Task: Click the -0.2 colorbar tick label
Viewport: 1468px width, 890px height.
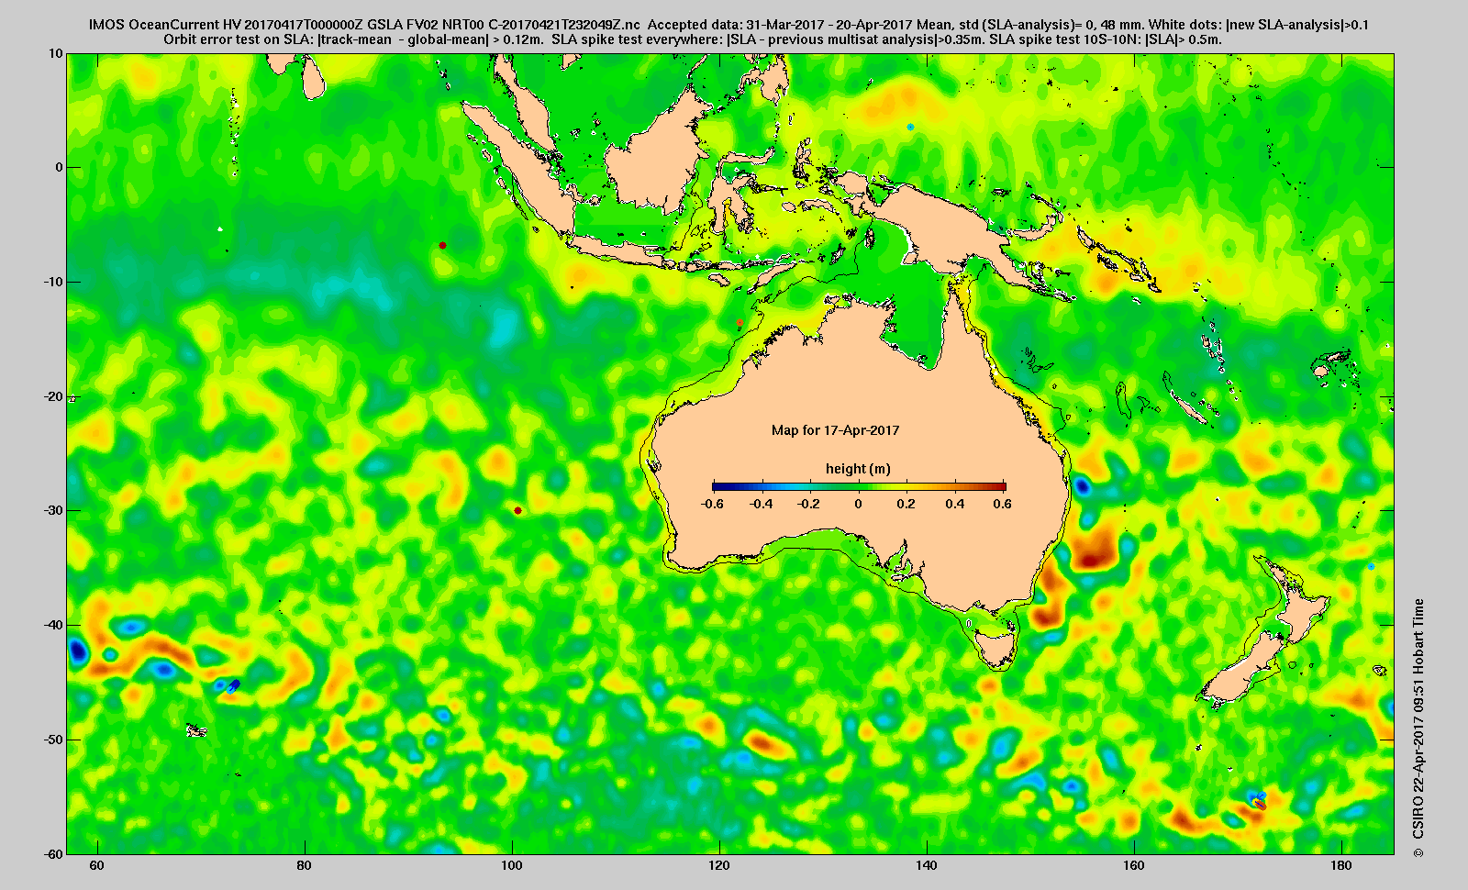Action: pyautogui.click(x=809, y=504)
